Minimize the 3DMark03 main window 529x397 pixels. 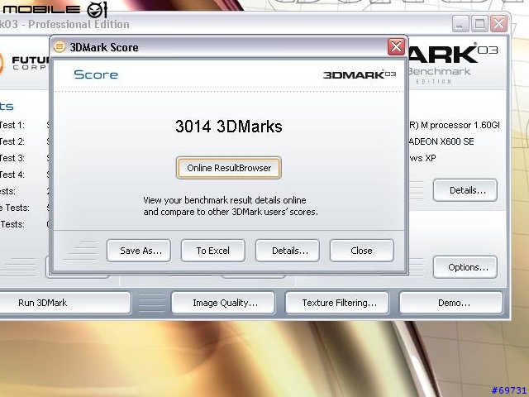tap(460, 24)
